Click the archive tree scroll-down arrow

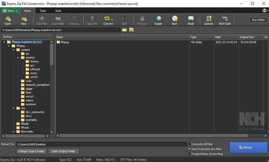[x=51, y=132]
